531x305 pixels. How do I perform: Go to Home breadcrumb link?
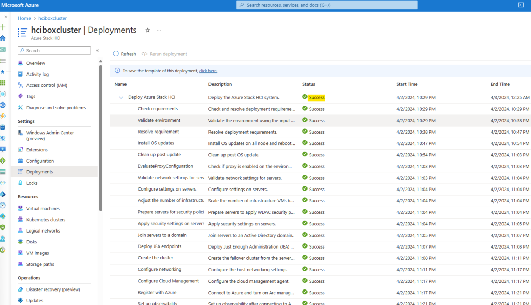24,18
